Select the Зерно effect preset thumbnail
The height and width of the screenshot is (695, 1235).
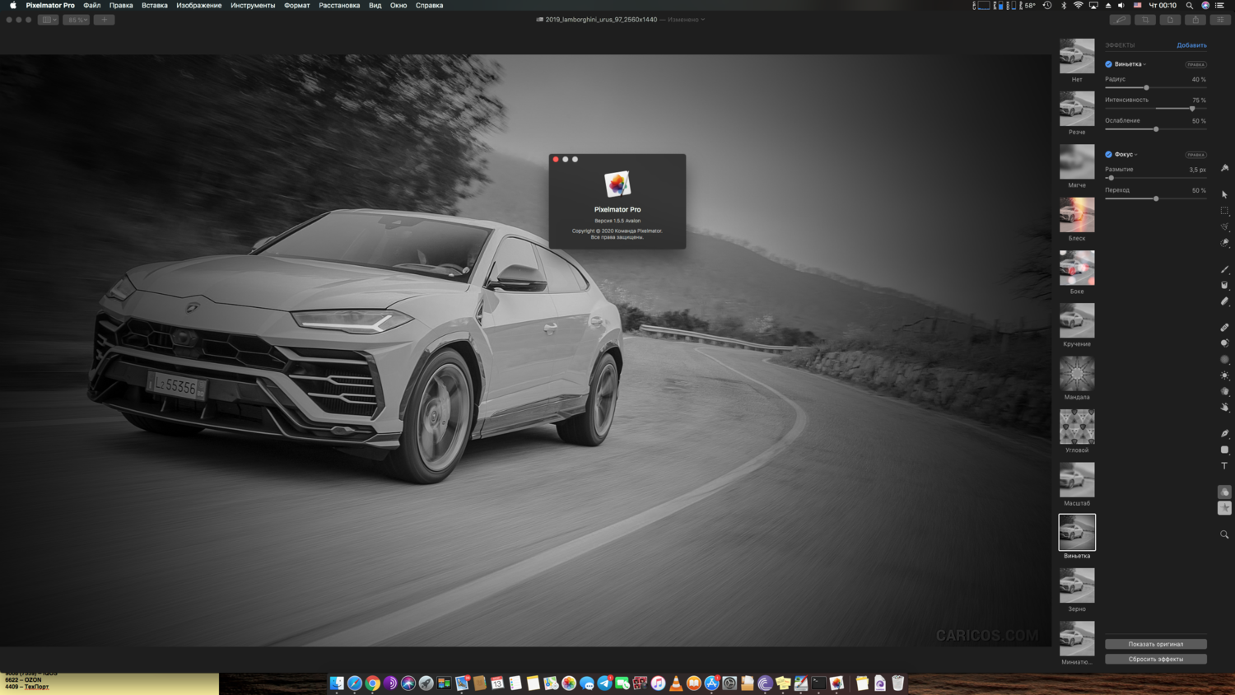(x=1077, y=585)
